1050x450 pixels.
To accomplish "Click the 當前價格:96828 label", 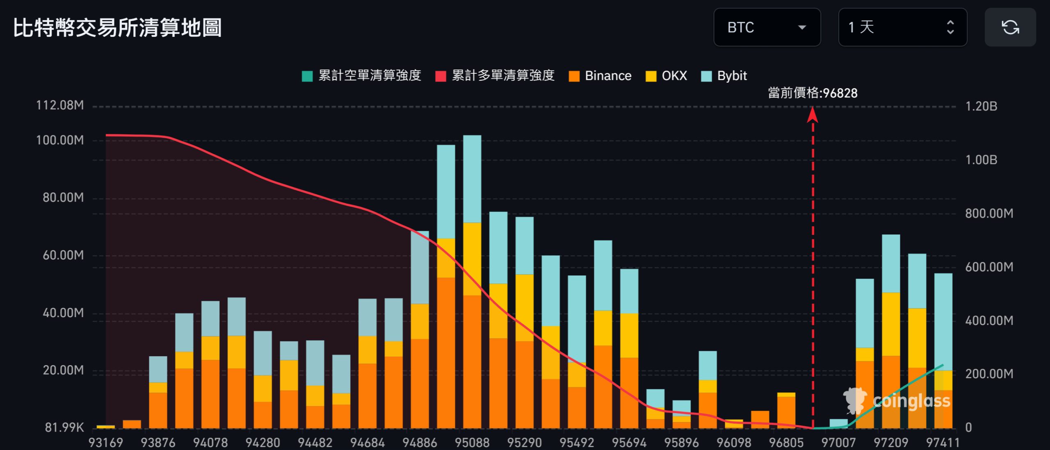I will (813, 93).
